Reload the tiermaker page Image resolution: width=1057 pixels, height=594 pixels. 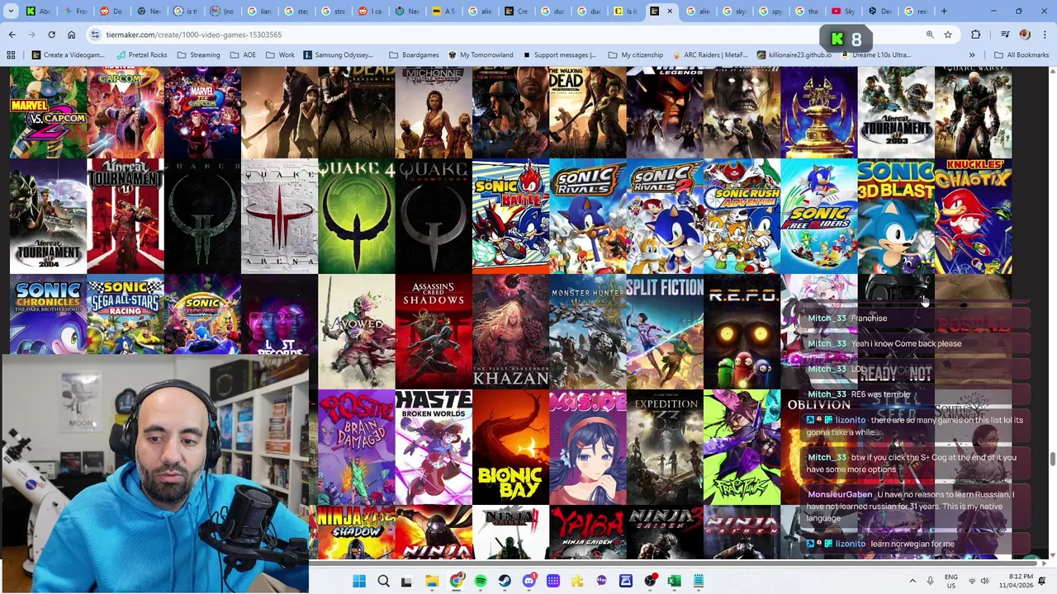tap(51, 35)
